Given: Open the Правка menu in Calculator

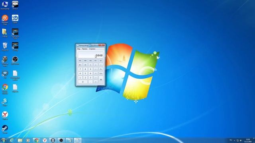Looking at the screenshot, I should 84,49.
